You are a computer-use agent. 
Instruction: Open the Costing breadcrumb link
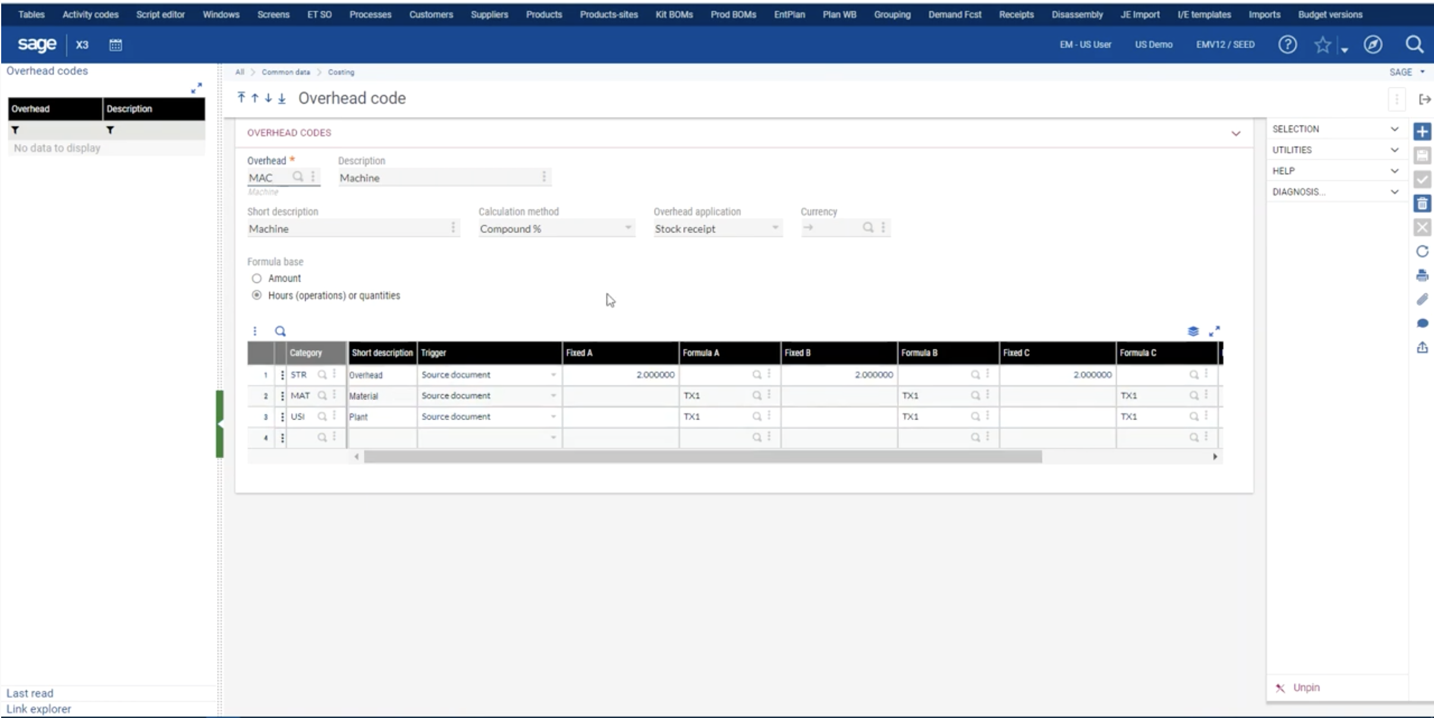[x=342, y=71]
